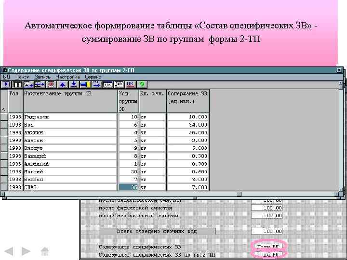The height and width of the screenshot is (260, 347).
Task: Click the Всего отведено сточных вод value field
Action: click(x=267, y=231)
